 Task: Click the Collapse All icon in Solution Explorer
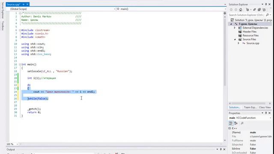click(x=259, y=10)
